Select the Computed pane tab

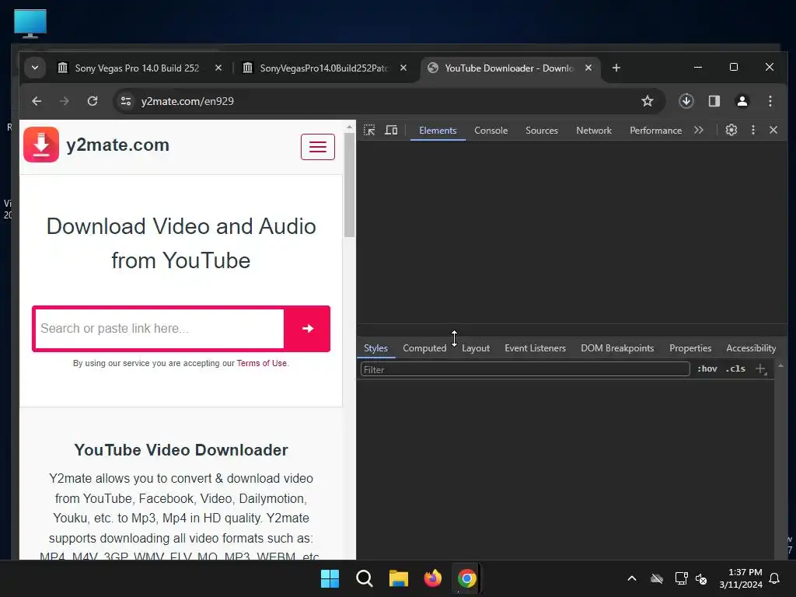[424, 348]
